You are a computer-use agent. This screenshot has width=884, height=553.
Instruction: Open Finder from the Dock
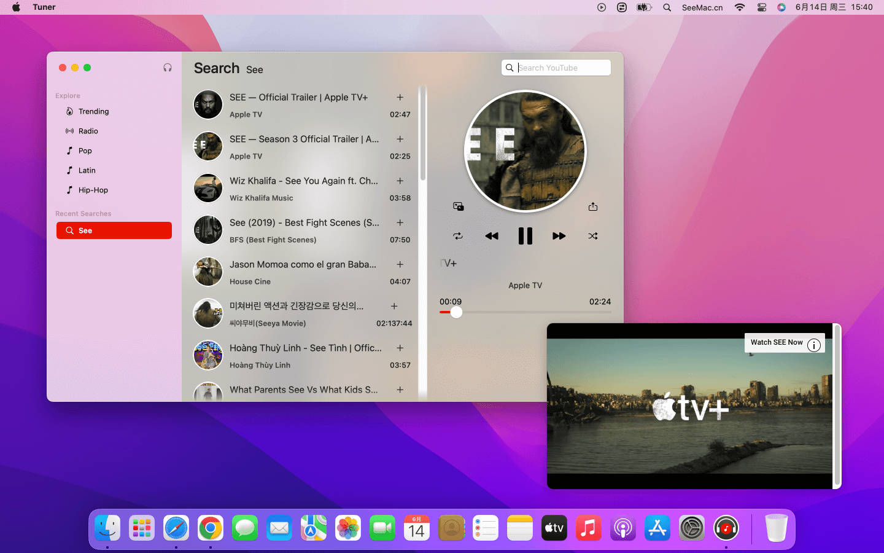click(x=107, y=528)
